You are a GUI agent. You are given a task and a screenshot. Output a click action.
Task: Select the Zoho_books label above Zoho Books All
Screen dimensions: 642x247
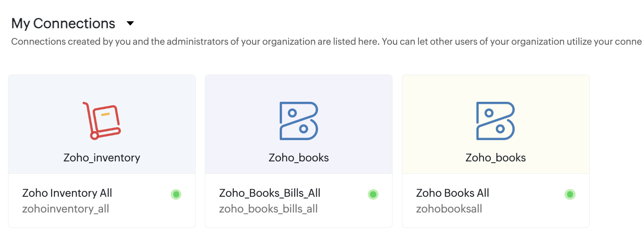tap(496, 158)
